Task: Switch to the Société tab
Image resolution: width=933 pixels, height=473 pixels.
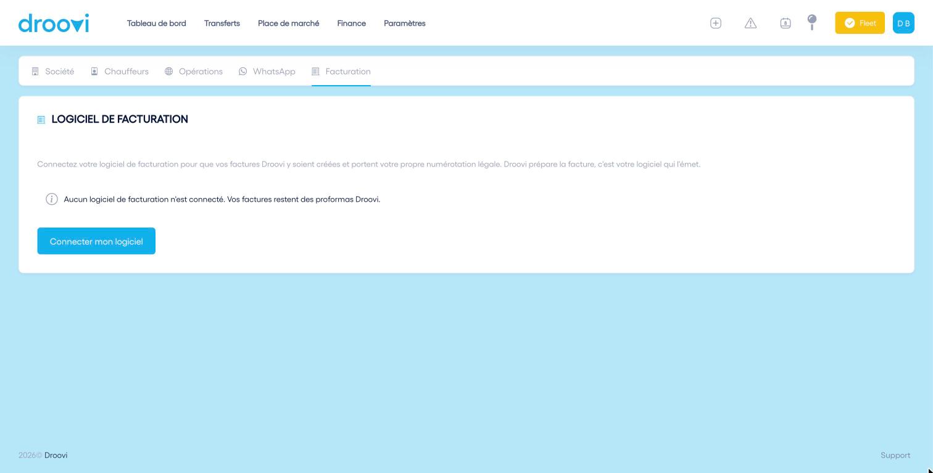Action: coord(53,72)
